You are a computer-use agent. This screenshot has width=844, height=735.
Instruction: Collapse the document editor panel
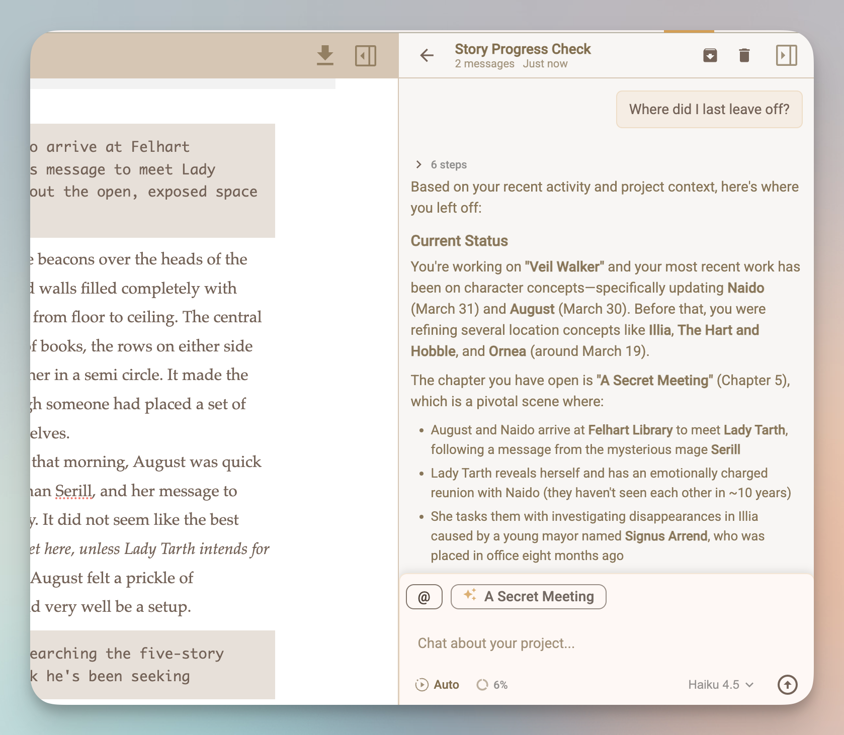click(366, 56)
